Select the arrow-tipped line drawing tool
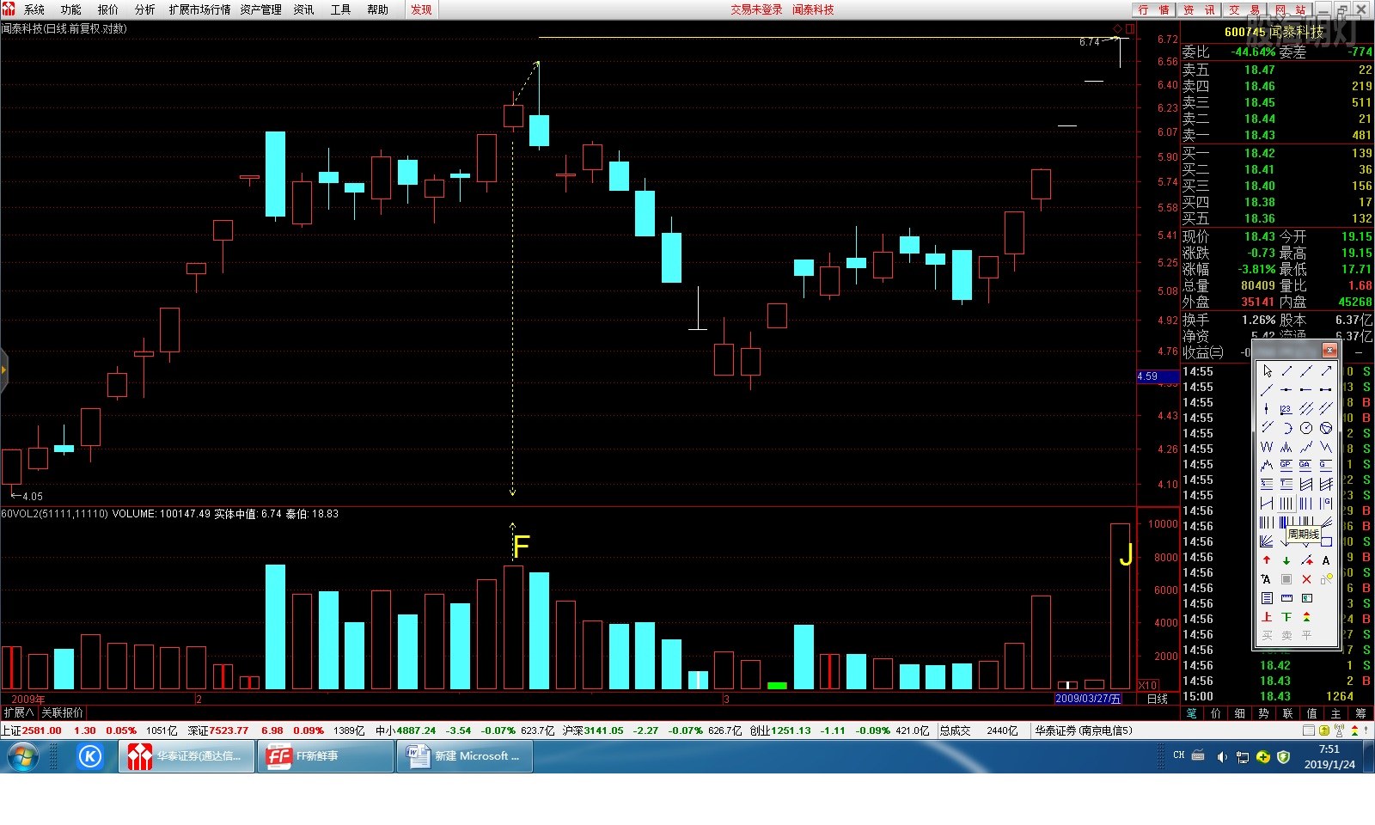This screenshot has width=1375, height=825. [1326, 371]
